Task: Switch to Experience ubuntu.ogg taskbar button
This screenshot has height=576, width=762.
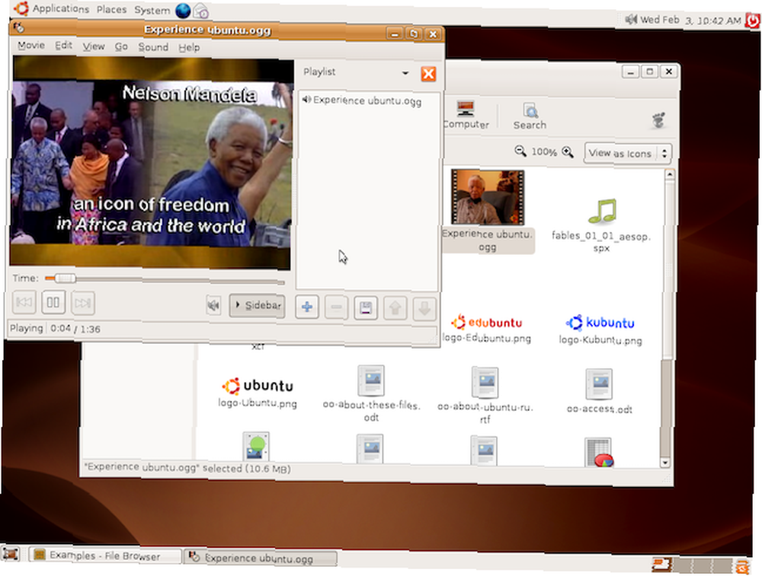Action: click(x=260, y=558)
